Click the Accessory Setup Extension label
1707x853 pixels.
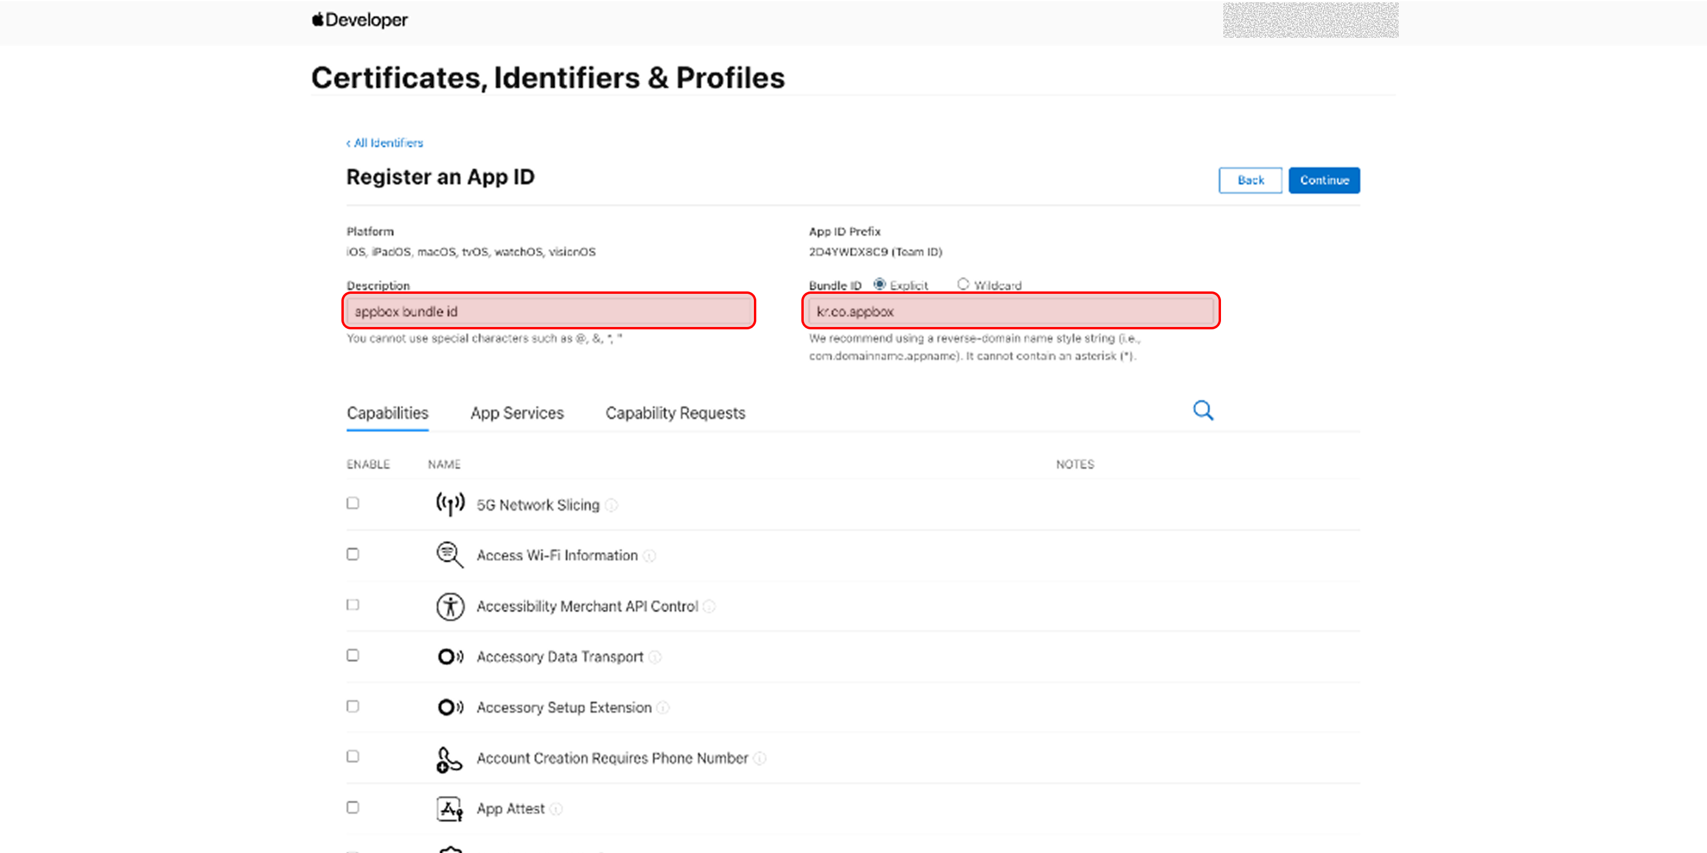pos(564,708)
